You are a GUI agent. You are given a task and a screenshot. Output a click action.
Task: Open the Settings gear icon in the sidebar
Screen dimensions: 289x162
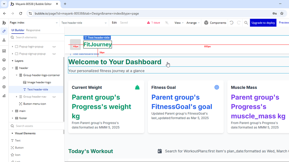click(x=4, y=87)
